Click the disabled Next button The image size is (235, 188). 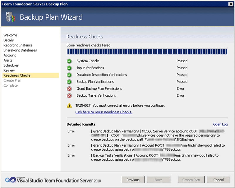(x=158, y=180)
